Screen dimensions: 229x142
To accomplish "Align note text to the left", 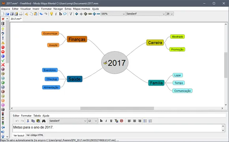I will [x=129, y=121].
